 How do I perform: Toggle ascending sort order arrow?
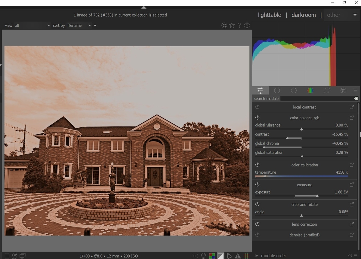pos(95,25)
